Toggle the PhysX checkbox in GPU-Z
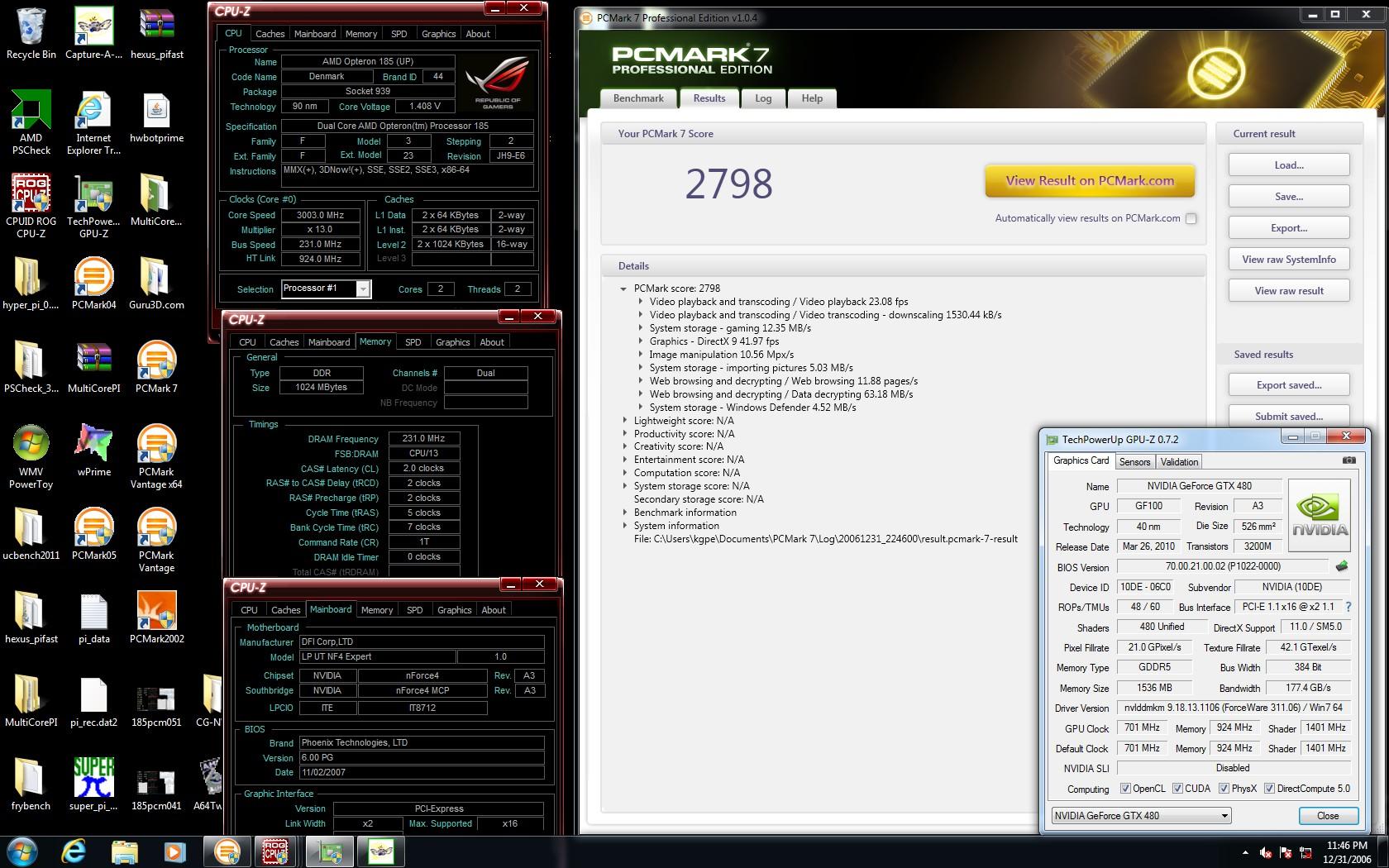Image resolution: width=1389 pixels, height=868 pixels. (1224, 789)
